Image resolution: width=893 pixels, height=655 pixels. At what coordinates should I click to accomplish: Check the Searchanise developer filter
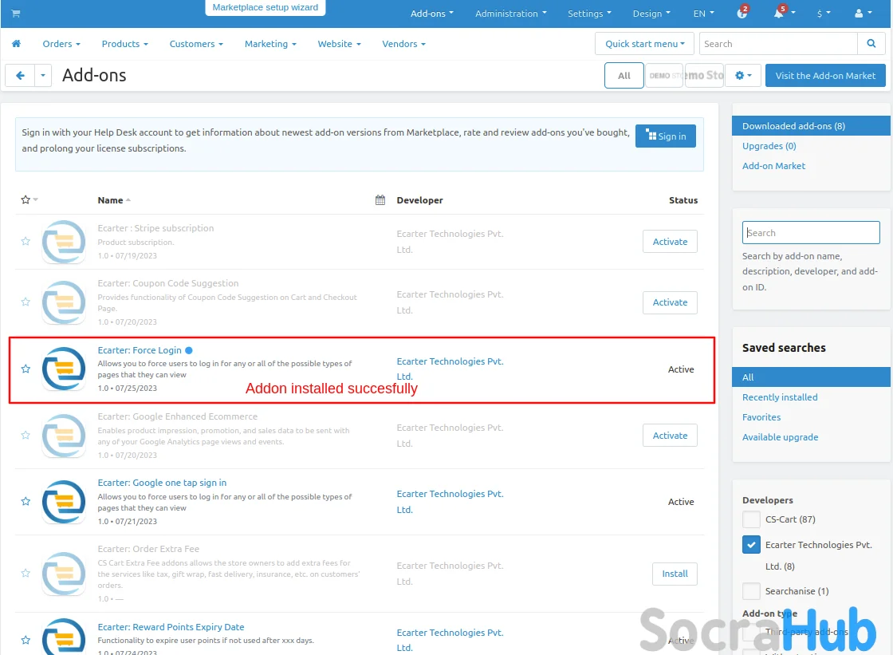(x=751, y=591)
